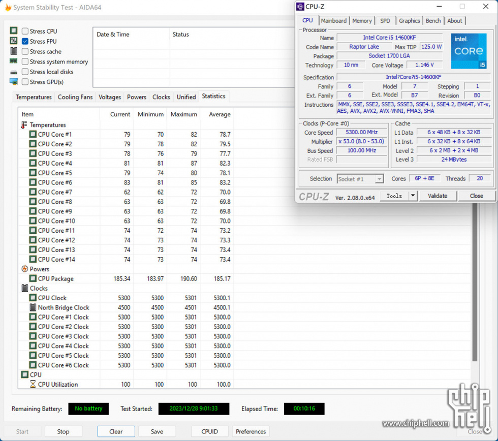Open the About tab in CPU-Z

pos(454,21)
